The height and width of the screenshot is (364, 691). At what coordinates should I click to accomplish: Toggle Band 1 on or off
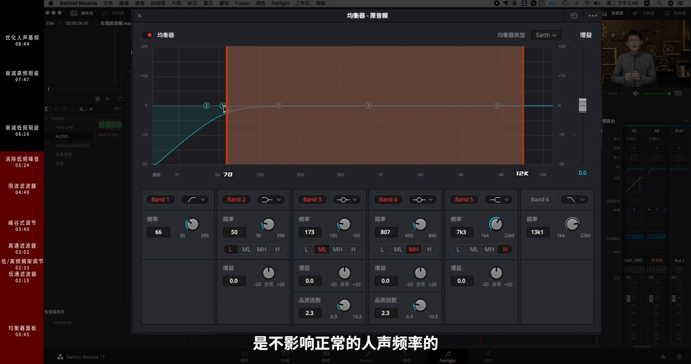pyautogui.click(x=160, y=200)
